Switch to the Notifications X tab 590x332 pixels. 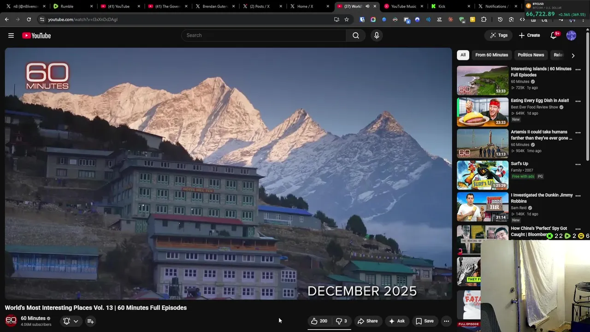[x=498, y=6]
